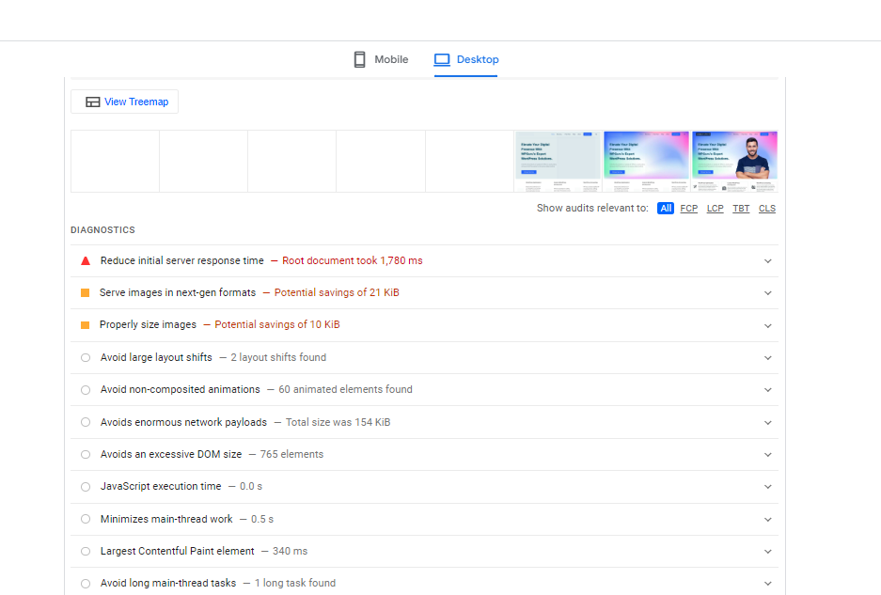Click the treemap grid icon
Viewport: 881px width, 595px height.
(92, 102)
